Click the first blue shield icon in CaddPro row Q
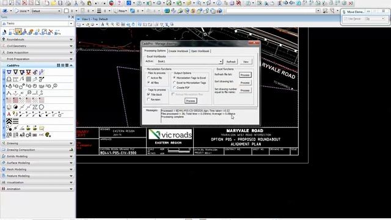 (x=9, y=72)
